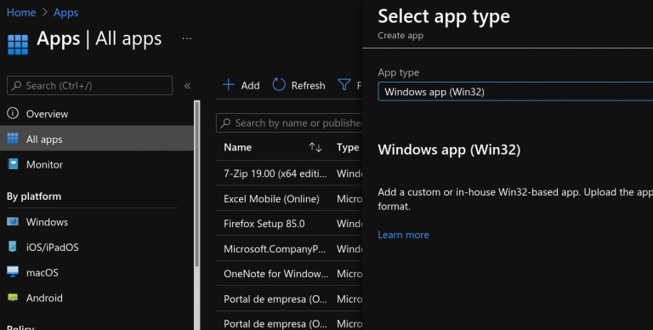Image resolution: width=653 pixels, height=330 pixels.
Task: Open the App type dropdown
Action: (x=515, y=92)
